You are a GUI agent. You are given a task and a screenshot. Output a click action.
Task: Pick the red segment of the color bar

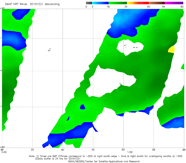pyautogui.click(x=144, y=3)
